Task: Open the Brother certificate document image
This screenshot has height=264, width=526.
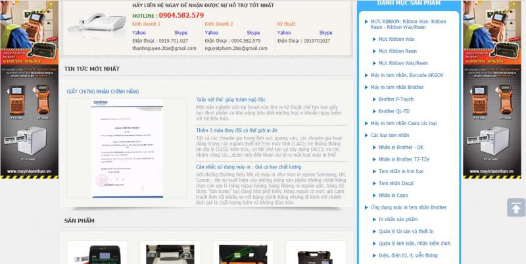Action: coord(127,148)
